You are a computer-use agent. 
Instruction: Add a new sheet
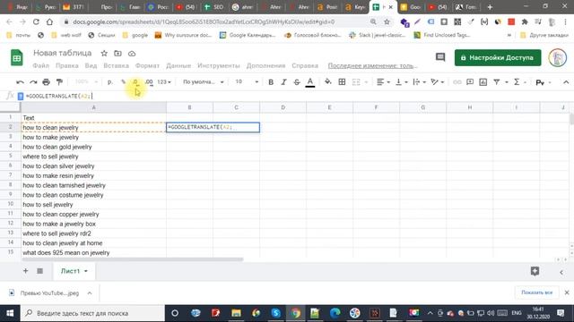(x=26, y=271)
